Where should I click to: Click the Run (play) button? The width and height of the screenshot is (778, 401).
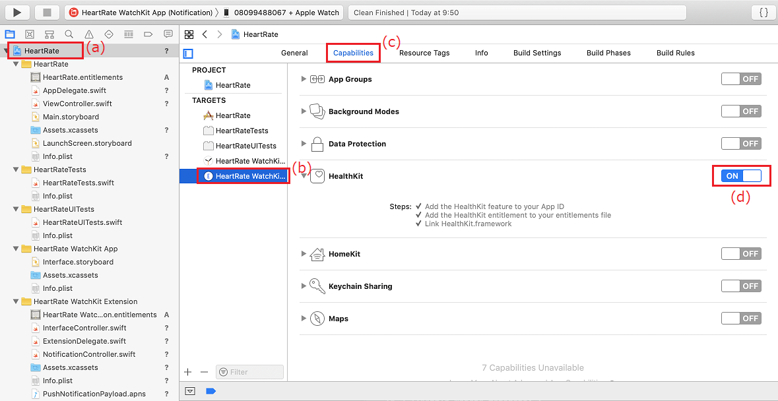[17, 13]
